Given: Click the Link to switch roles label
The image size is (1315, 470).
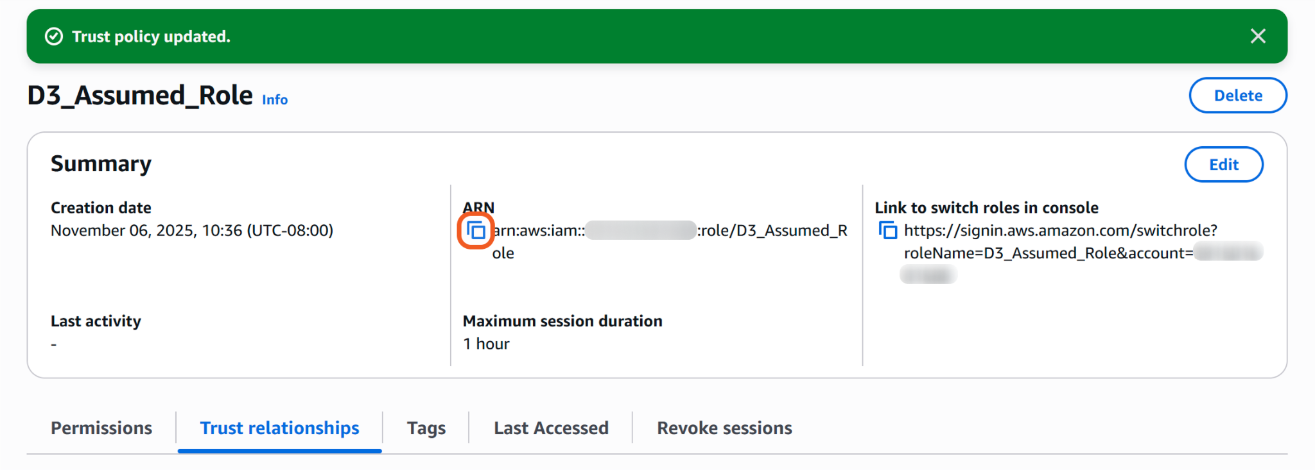Looking at the screenshot, I should pyautogui.click(x=986, y=208).
